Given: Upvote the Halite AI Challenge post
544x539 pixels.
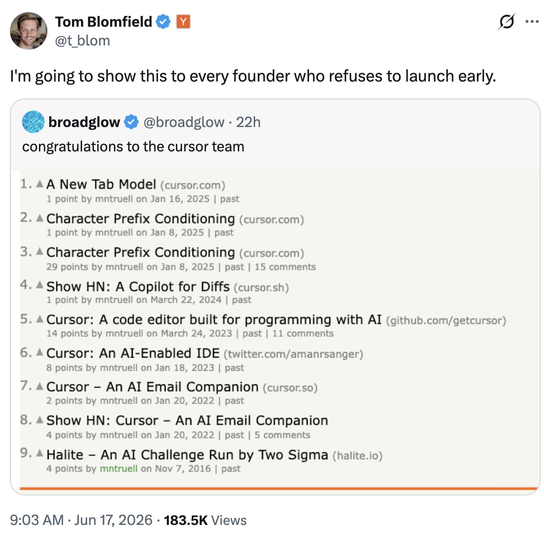Looking at the screenshot, I should click(40, 453).
